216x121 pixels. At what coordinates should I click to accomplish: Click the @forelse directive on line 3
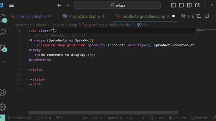[37, 40]
